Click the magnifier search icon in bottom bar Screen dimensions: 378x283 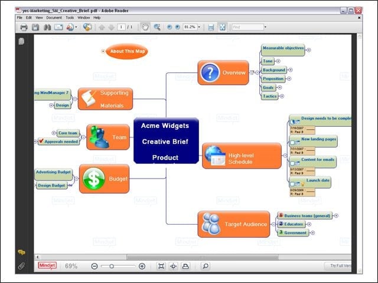click(x=206, y=266)
